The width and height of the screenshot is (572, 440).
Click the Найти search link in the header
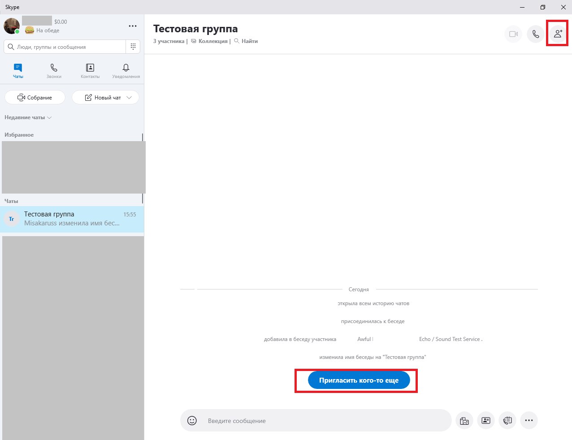pos(246,41)
